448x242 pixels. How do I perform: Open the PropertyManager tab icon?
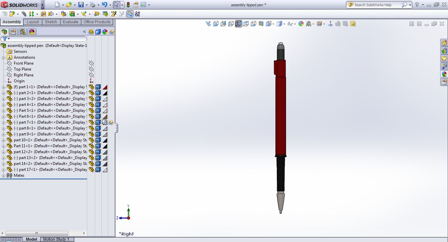[x=13, y=32]
